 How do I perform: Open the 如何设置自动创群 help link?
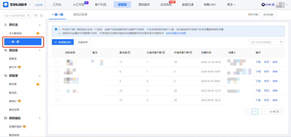pyautogui.click(x=176, y=33)
